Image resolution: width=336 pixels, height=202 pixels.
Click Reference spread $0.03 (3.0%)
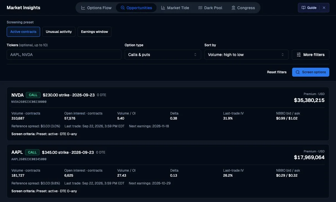36,126
